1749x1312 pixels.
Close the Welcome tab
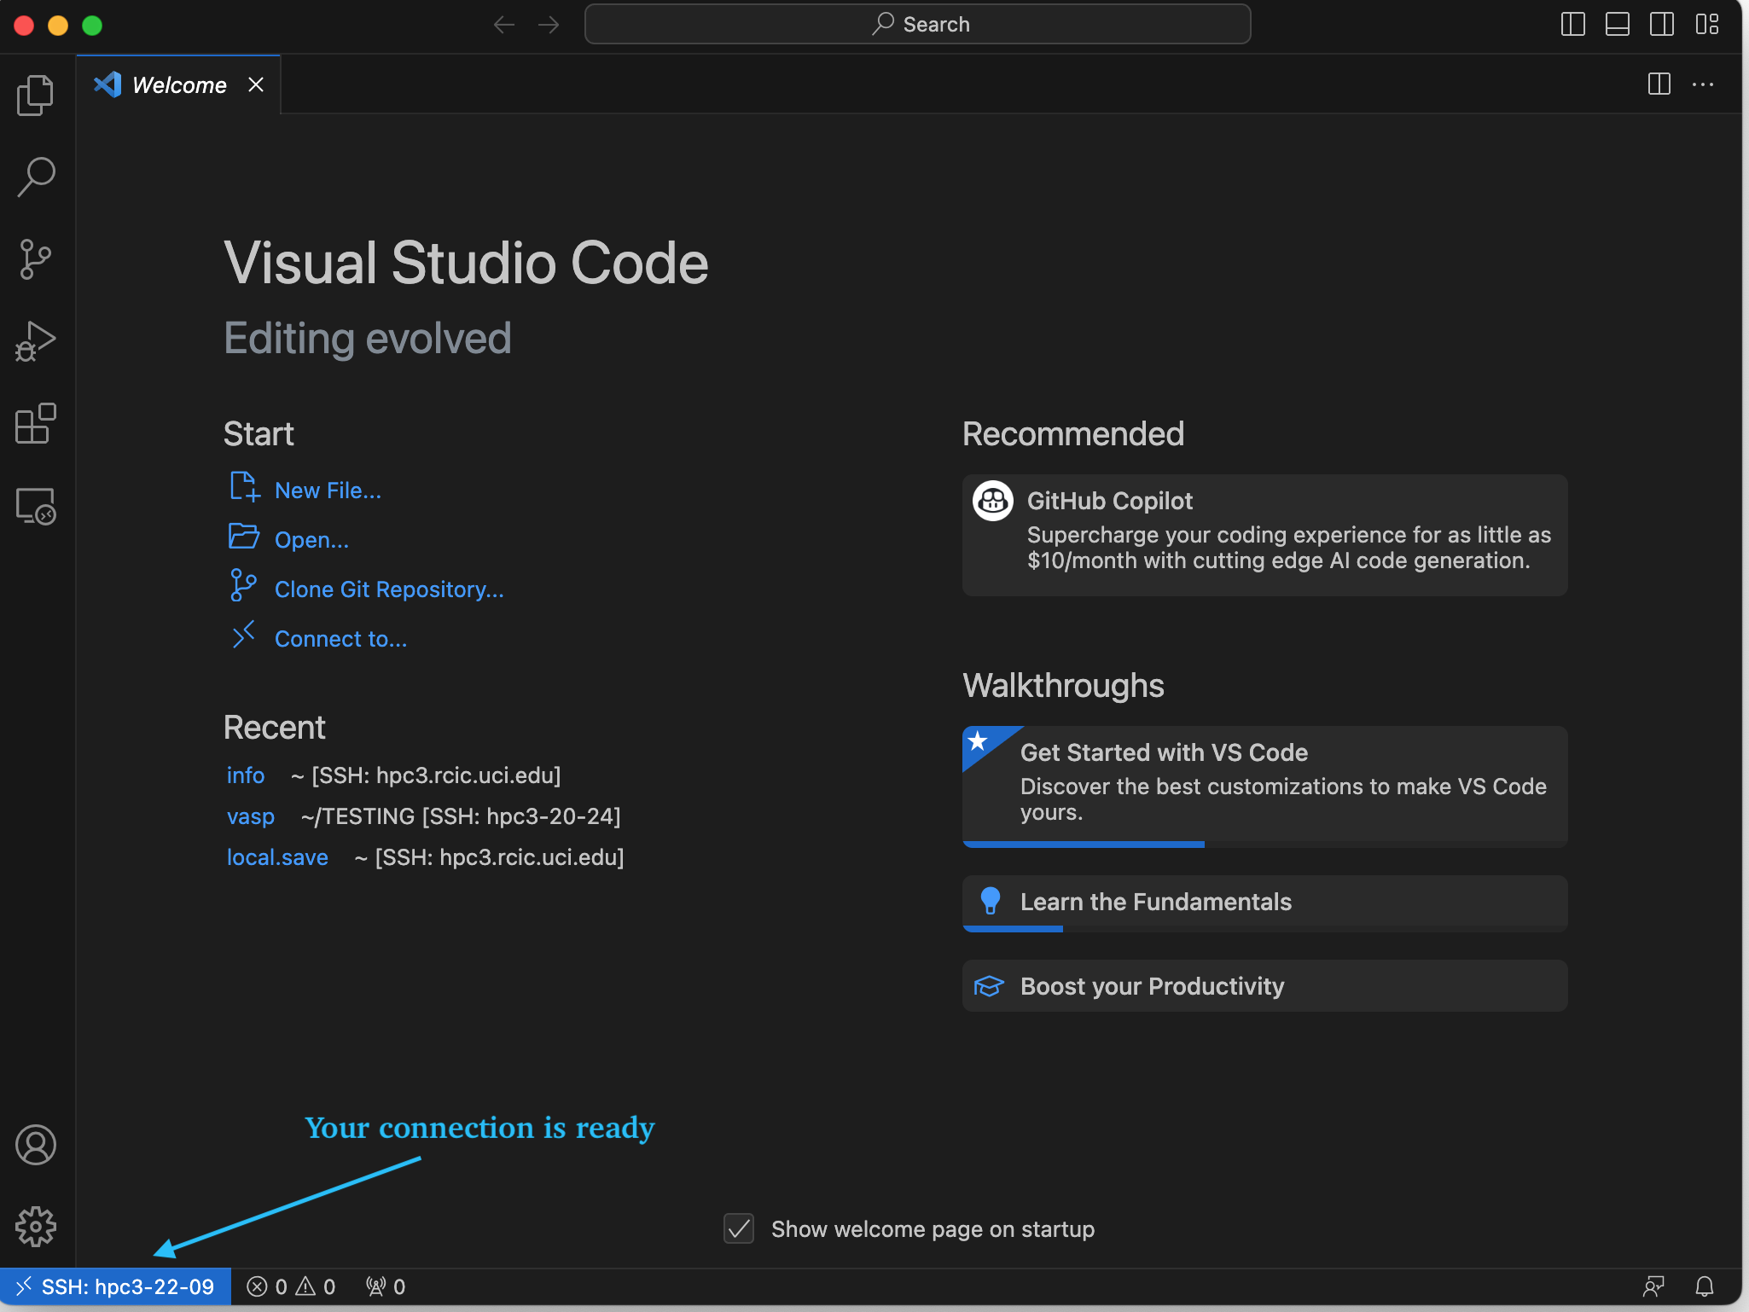(x=255, y=84)
